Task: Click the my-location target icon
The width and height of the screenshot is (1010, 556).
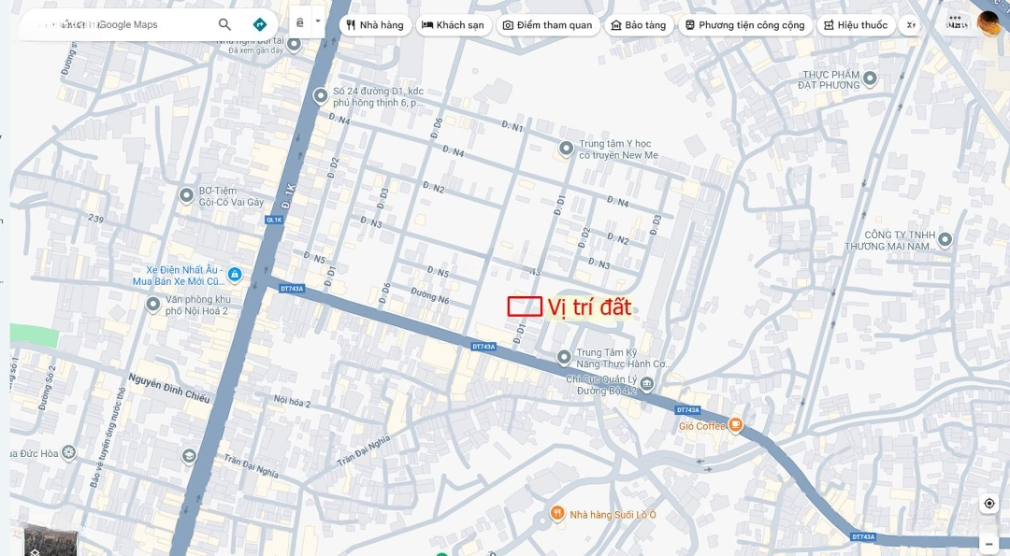Action: click(989, 504)
